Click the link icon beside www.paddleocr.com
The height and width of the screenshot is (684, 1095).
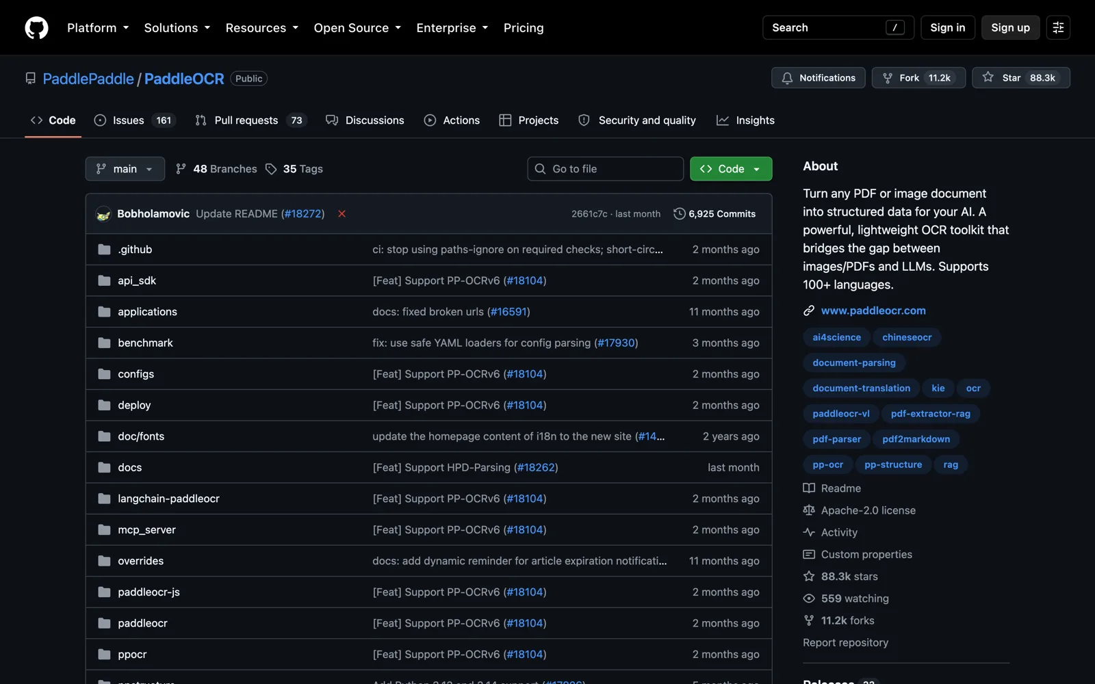809,311
